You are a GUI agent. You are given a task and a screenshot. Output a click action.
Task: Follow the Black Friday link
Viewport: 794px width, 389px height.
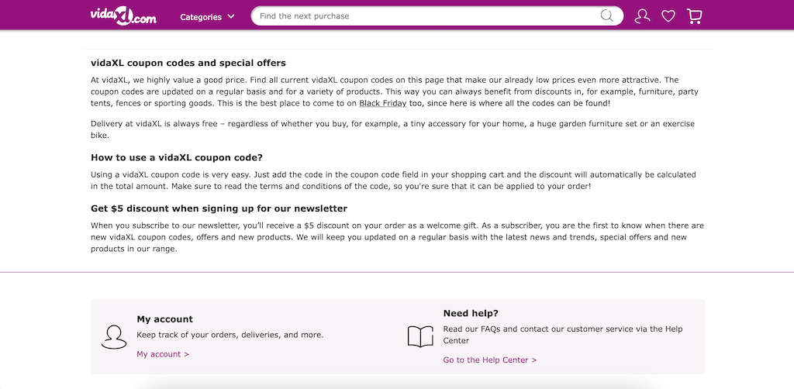(x=383, y=104)
